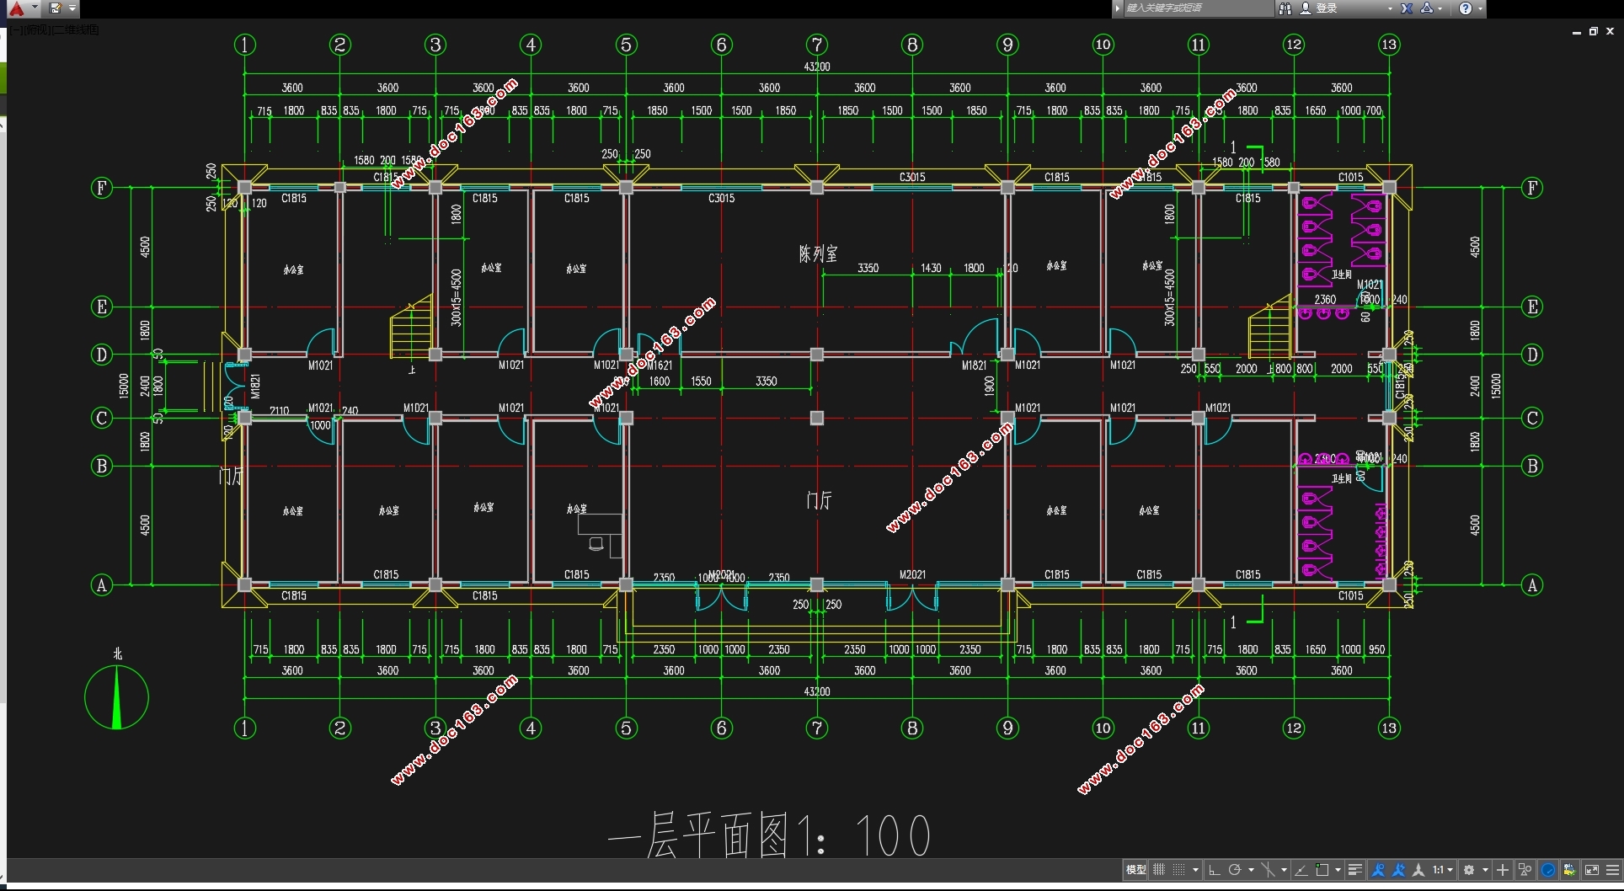Click the binoculars search icon
Image resolution: width=1624 pixels, height=891 pixels.
point(1285,8)
